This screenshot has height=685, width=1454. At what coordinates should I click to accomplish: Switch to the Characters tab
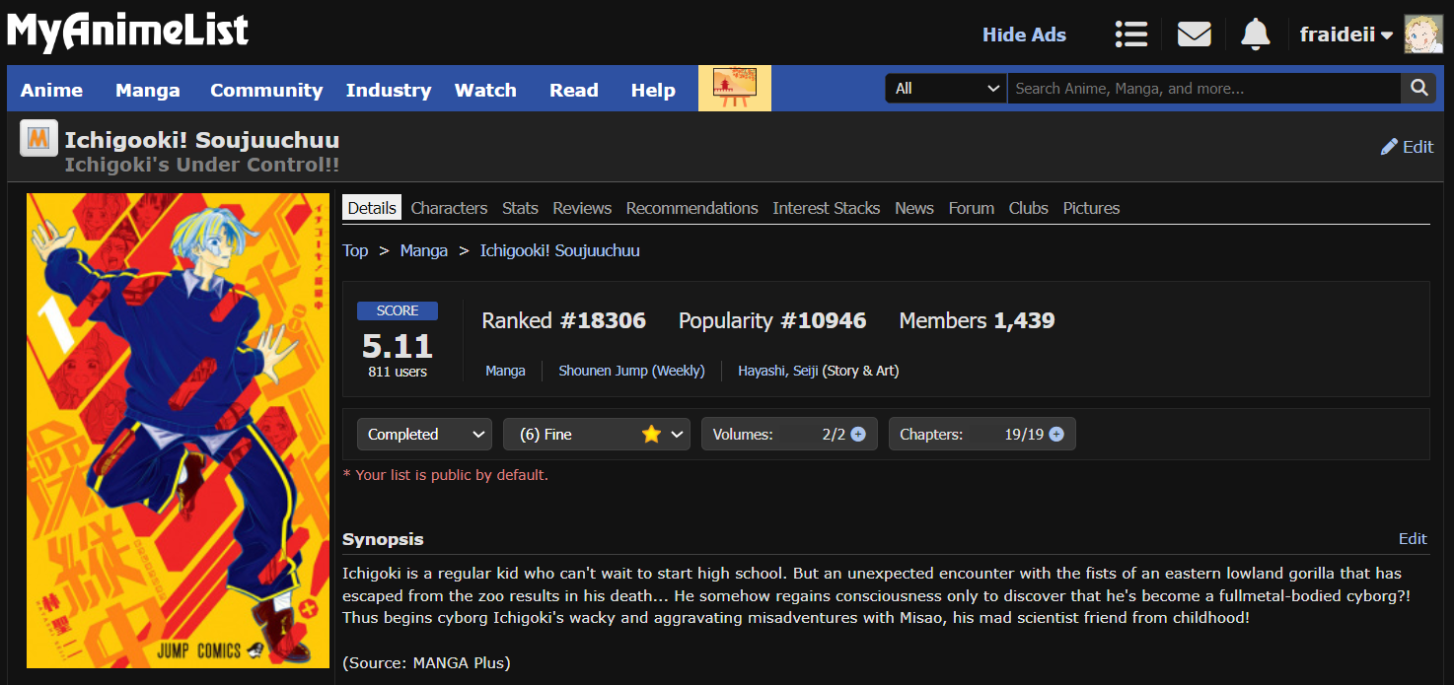(449, 208)
